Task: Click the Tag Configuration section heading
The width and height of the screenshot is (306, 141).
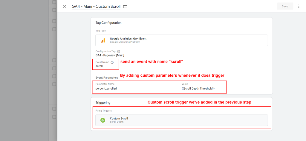Action: (108, 23)
